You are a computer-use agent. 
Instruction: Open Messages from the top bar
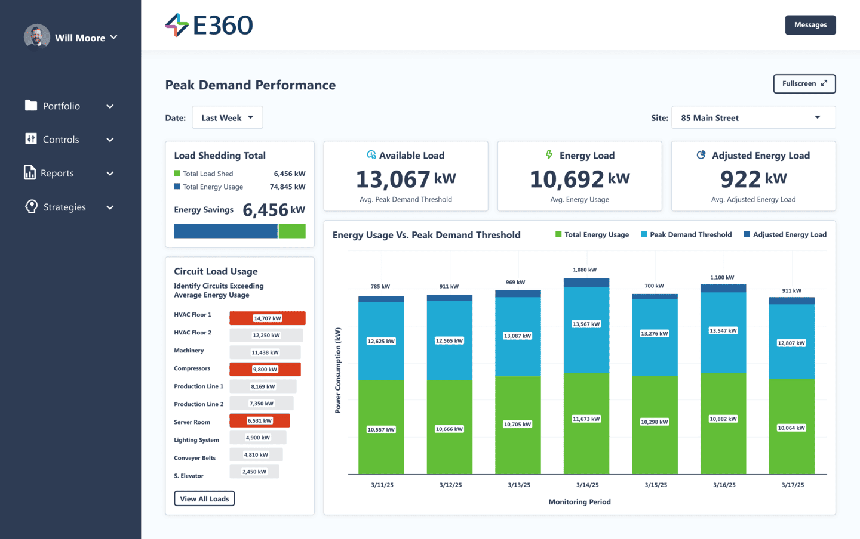pyautogui.click(x=810, y=24)
